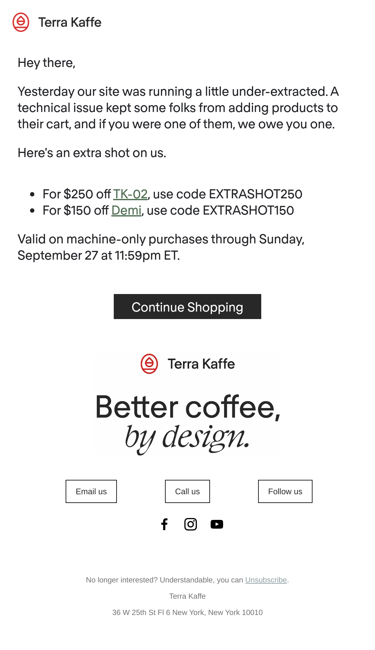375x650 pixels.
Task: Click the red logo icon in the footer banner
Action: (x=149, y=364)
